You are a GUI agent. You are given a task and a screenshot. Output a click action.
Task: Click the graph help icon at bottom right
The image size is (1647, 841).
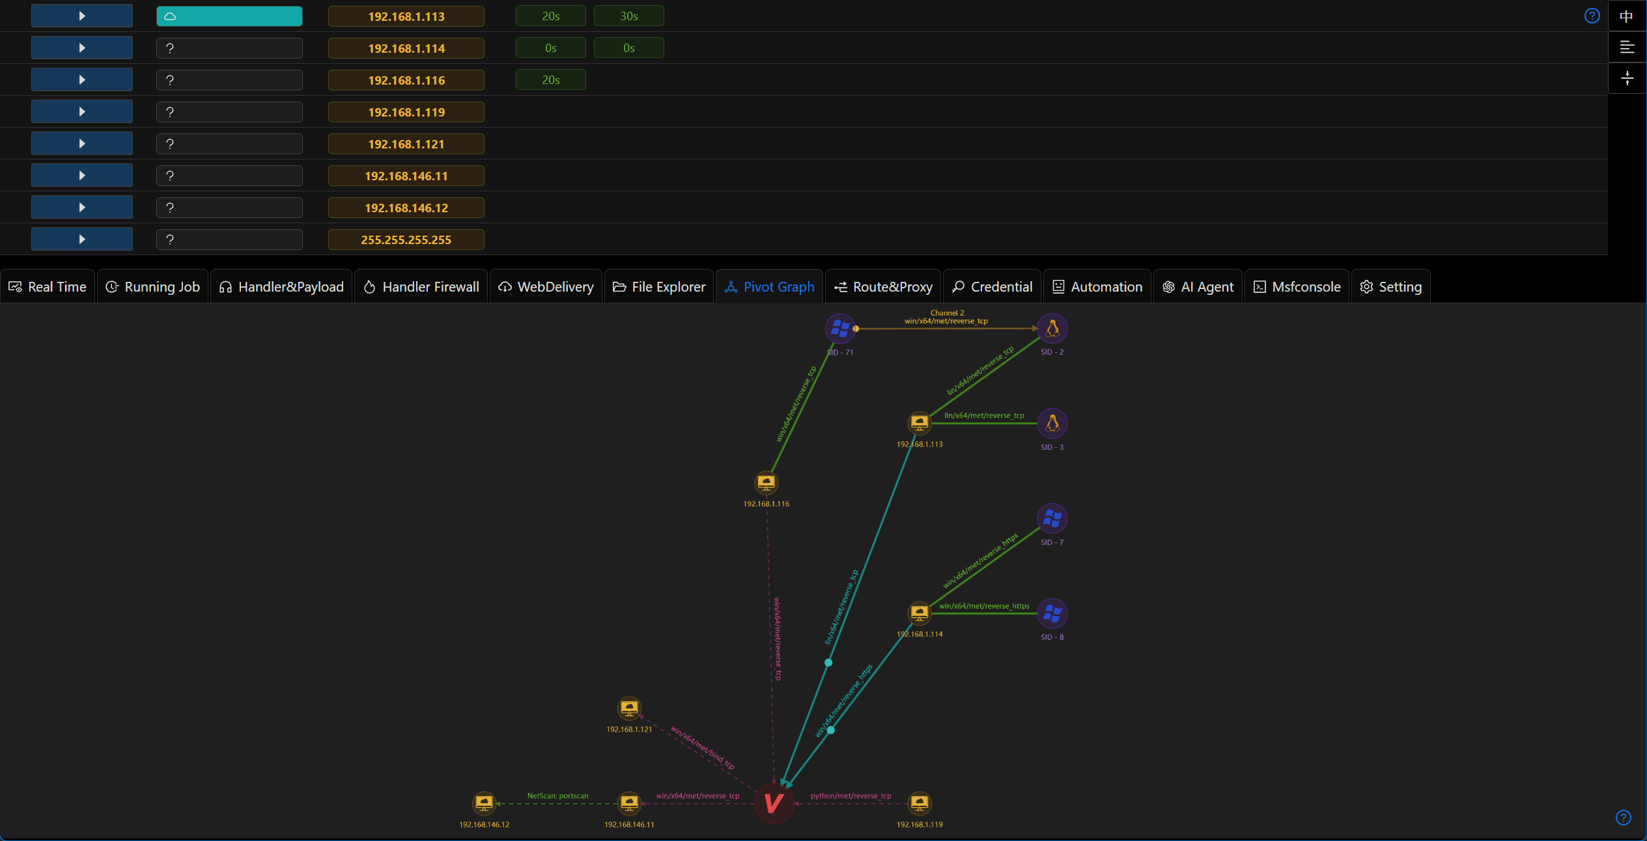pyautogui.click(x=1624, y=818)
